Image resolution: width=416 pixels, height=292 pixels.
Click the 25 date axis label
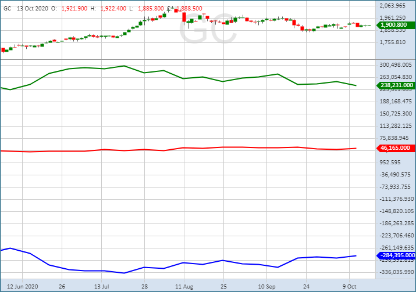tap(223, 286)
